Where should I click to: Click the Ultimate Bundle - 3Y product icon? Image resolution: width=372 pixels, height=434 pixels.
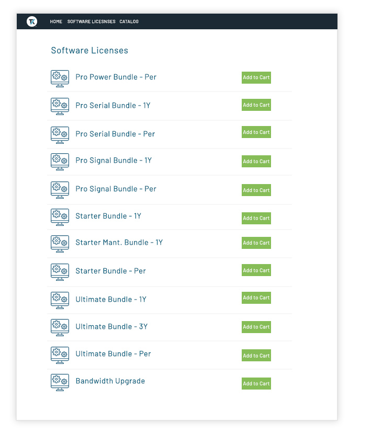tap(59, 327)
